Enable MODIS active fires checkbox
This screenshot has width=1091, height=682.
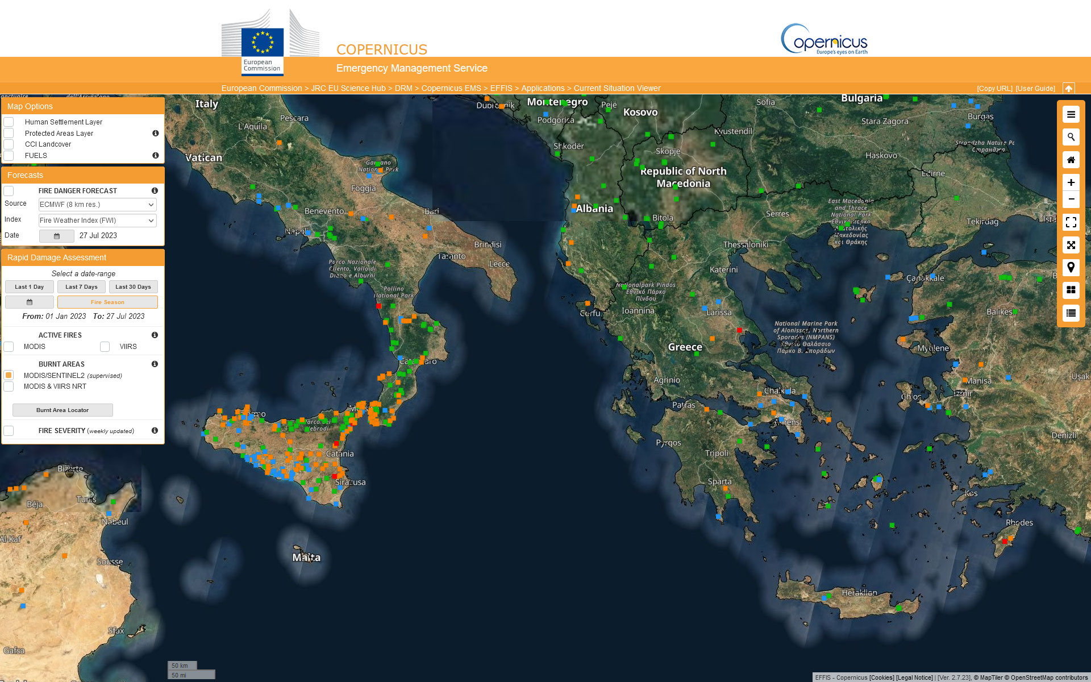(9, 346)
